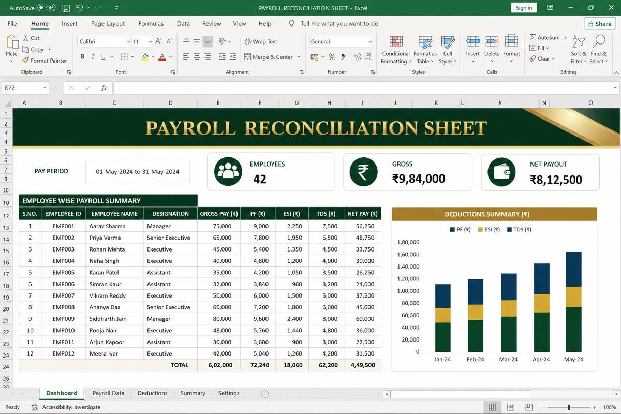Click the Sign in button
Screen dimensions: 621x414
(524, 8)
